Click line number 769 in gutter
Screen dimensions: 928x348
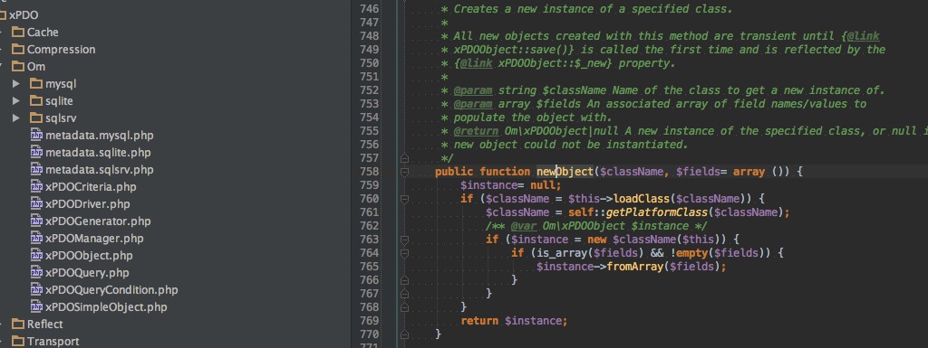[x=370, y=321]
